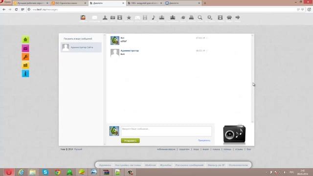313x176 pixels.
Task: Click the green monster avatar of the first message
Action: [x=115, y=41]
